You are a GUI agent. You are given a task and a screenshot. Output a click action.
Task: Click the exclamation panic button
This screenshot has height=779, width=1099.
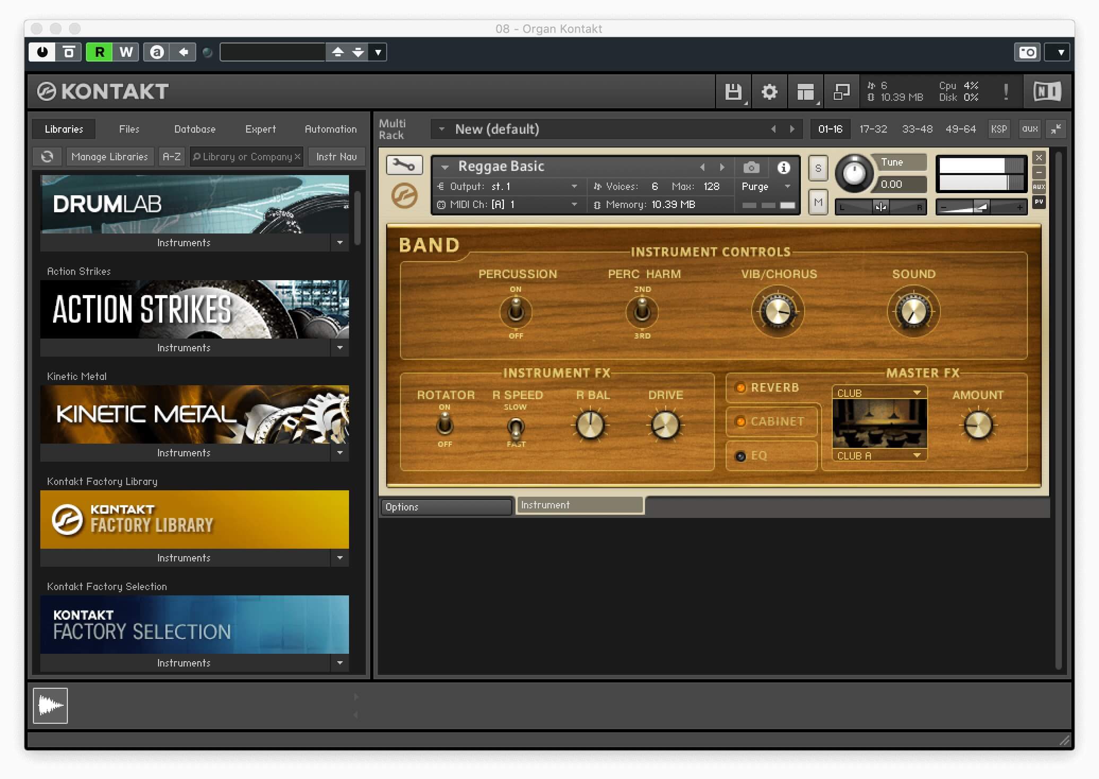(1006, 92)
